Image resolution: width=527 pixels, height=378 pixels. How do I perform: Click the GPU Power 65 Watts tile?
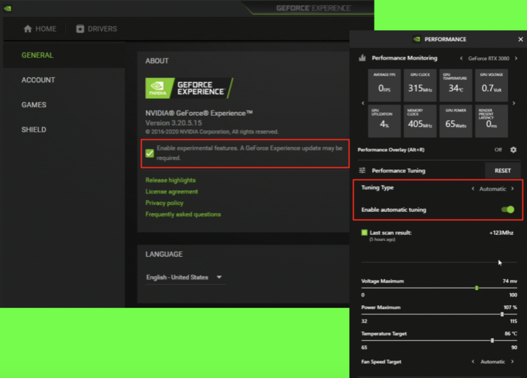point(455,121)
